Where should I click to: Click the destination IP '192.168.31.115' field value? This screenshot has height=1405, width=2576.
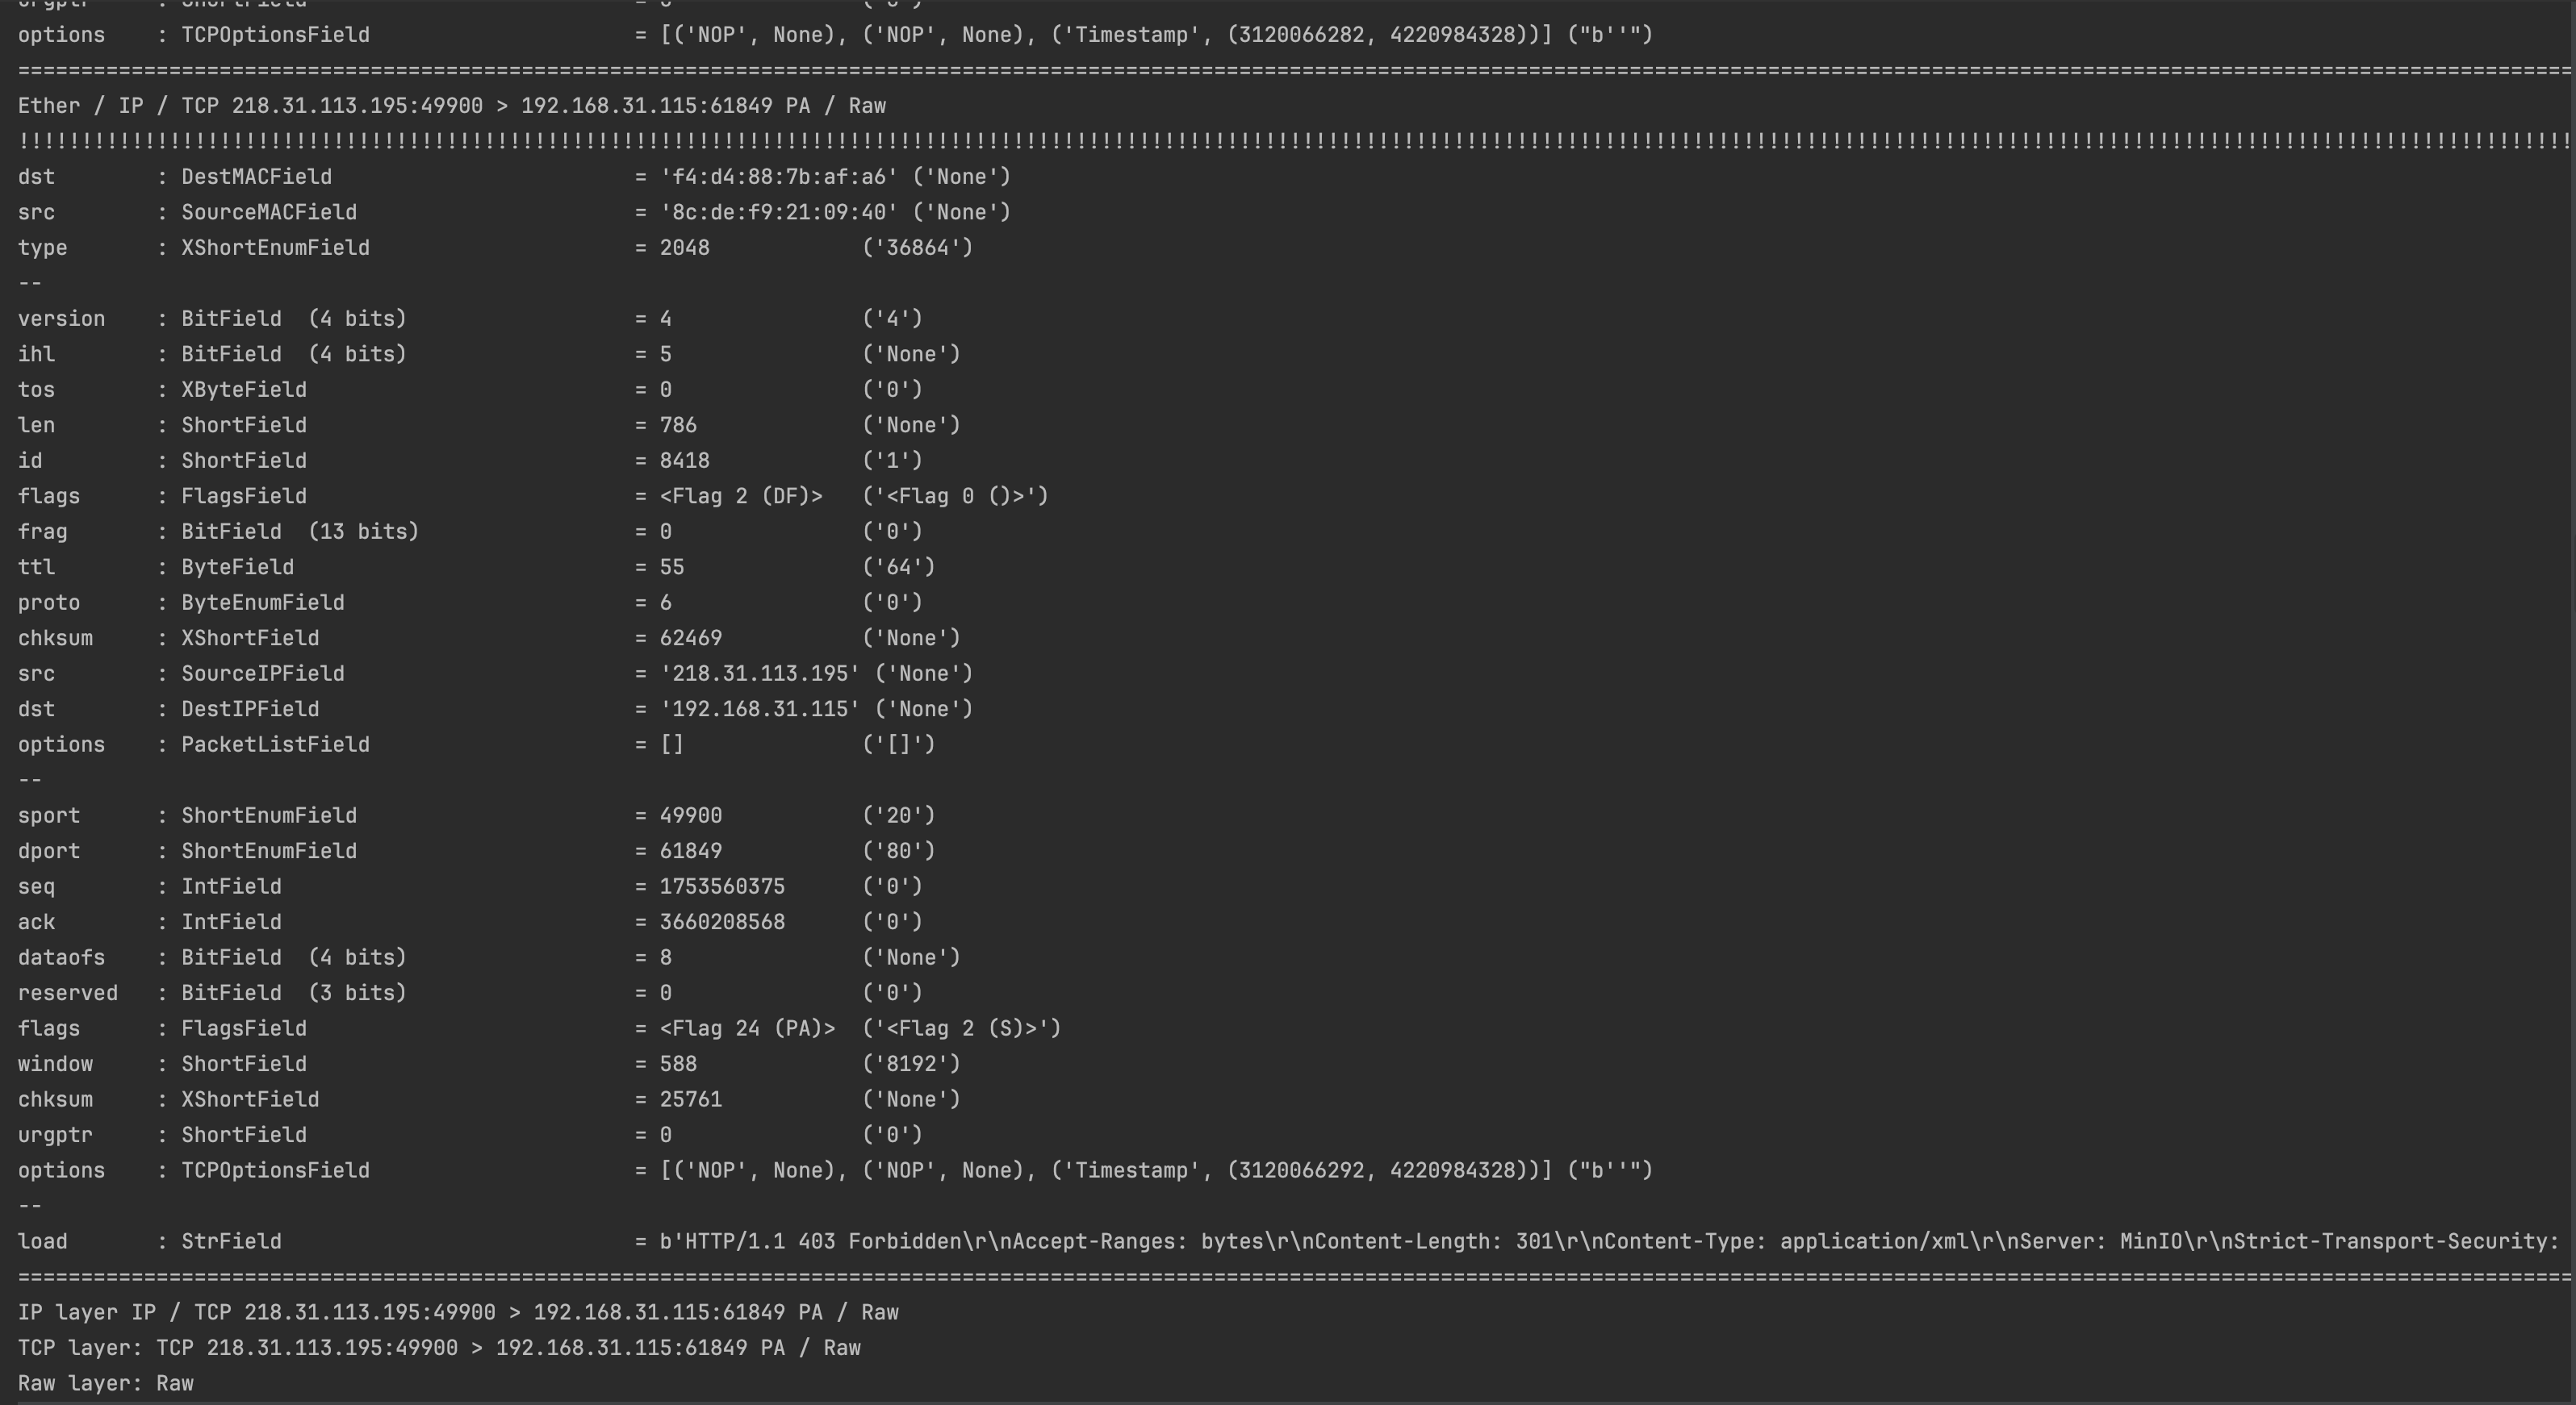(759, 710)
